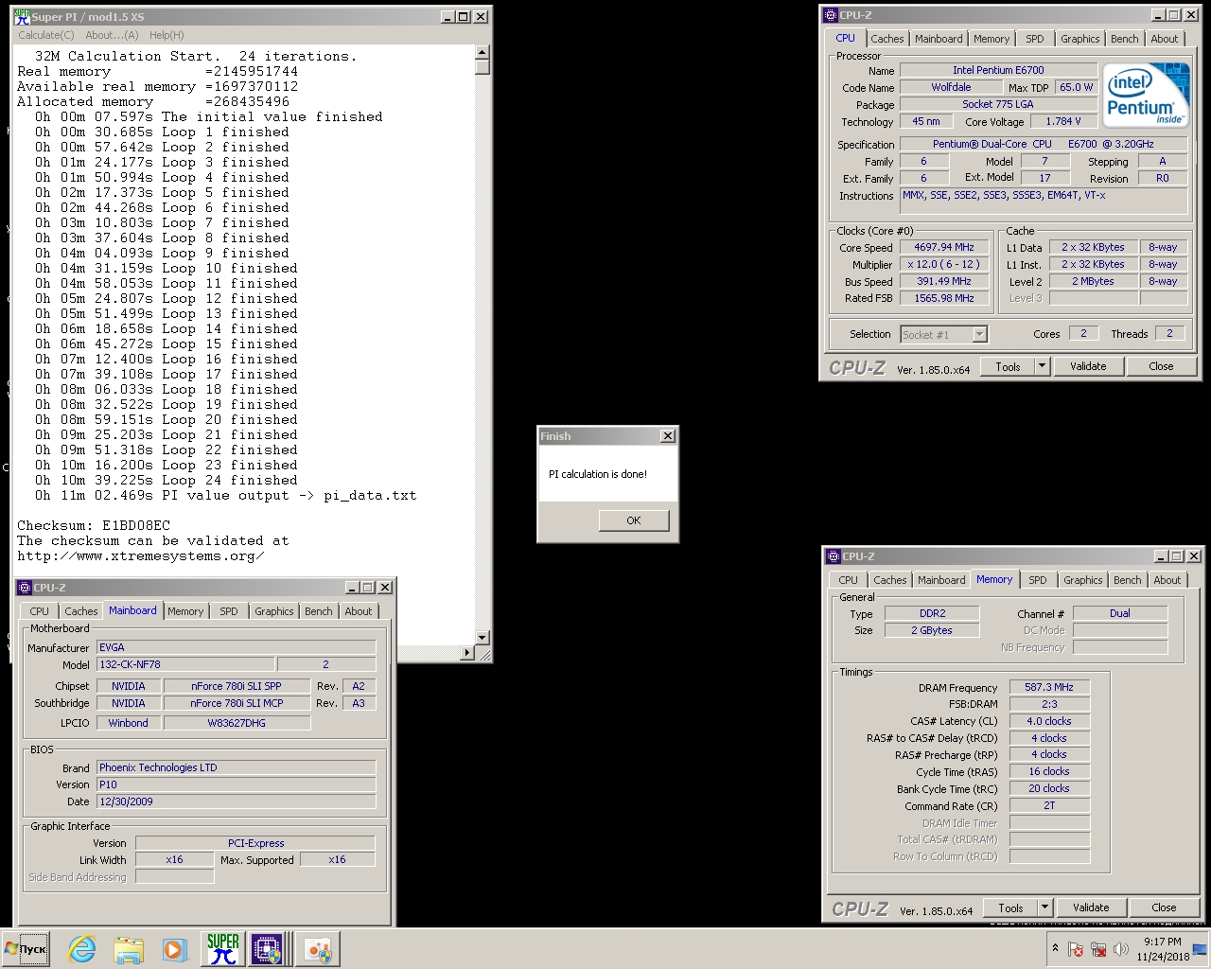
Task: Click the taskbar clock showing 9:17 PM
Action: (1163, 949)
